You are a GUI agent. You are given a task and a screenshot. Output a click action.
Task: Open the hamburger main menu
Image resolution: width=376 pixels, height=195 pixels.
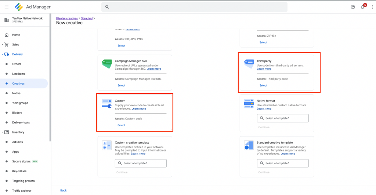[7, 7]
